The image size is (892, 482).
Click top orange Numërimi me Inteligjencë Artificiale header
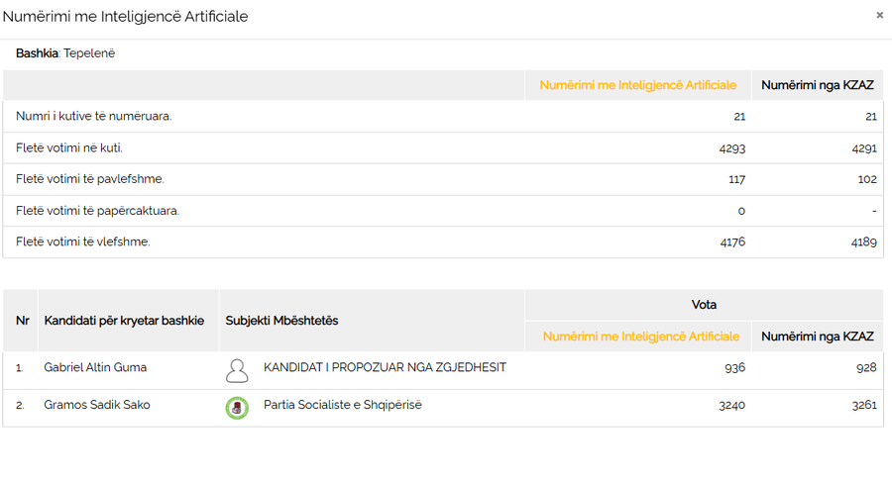(x=637, y=85)
